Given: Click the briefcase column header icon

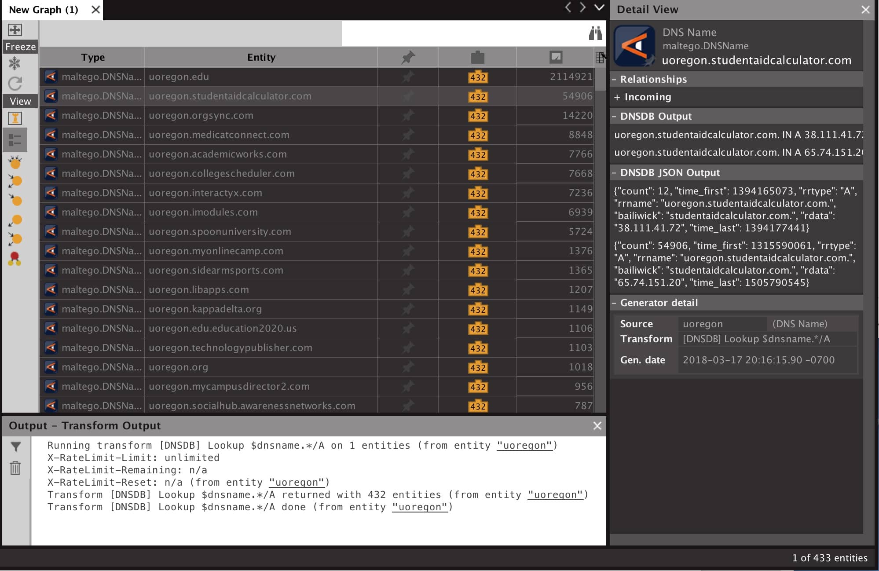Looking at the screenshot, I should pyautogui.click(x=477, y=57).
